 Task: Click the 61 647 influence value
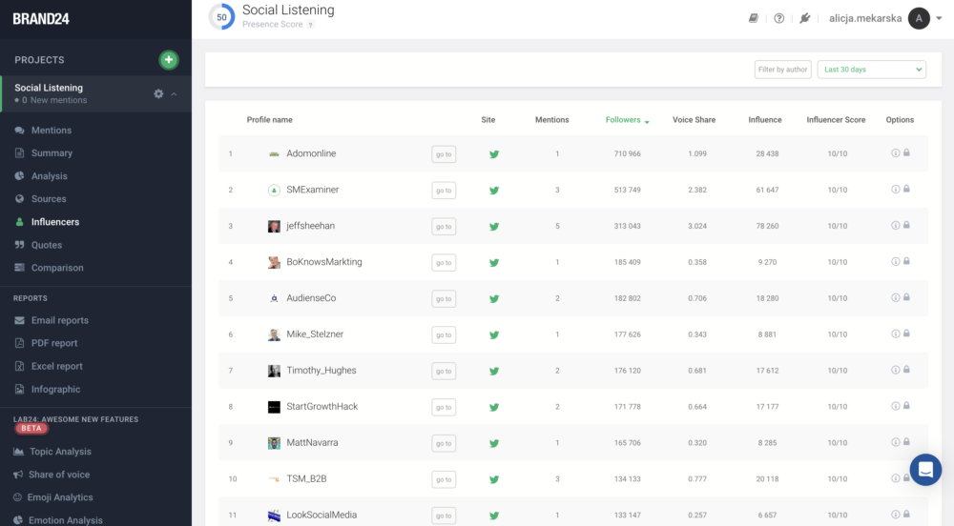[767, 191]
